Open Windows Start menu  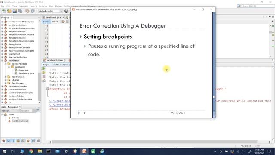pos(4,151)
